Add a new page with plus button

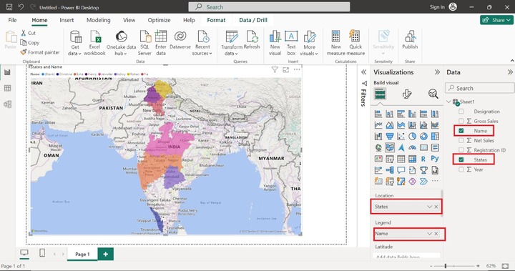click(105, 255)
